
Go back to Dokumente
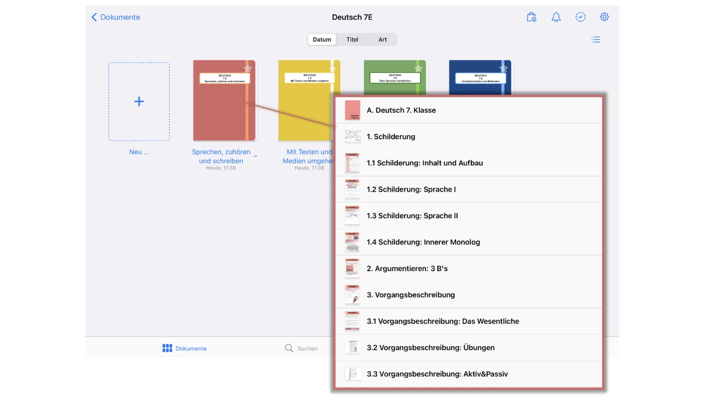pos(116,17)
